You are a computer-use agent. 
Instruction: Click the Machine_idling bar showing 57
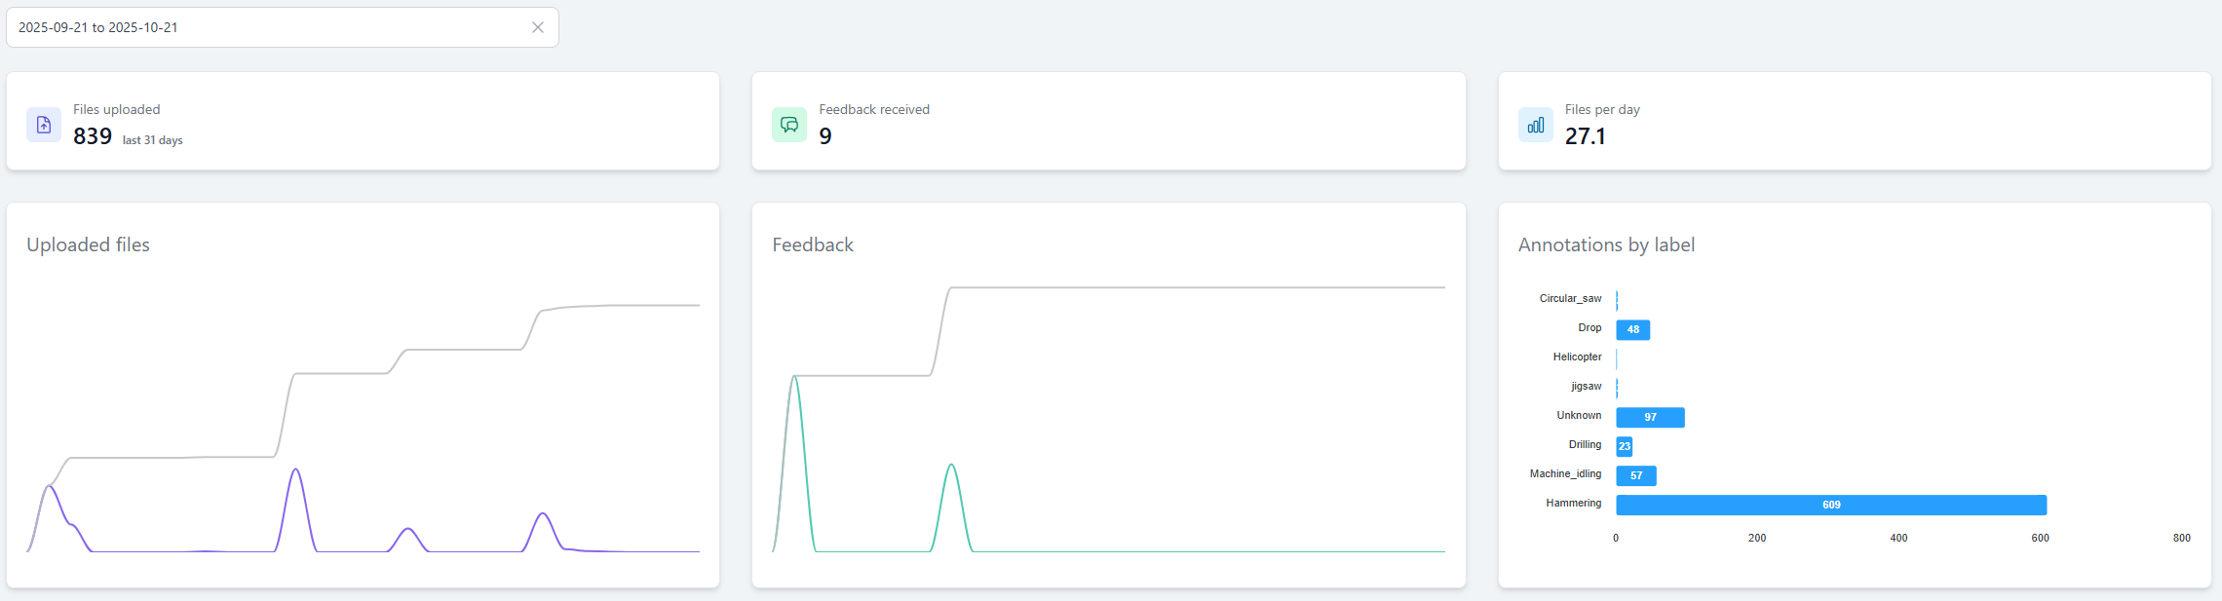click(1635, 475)
